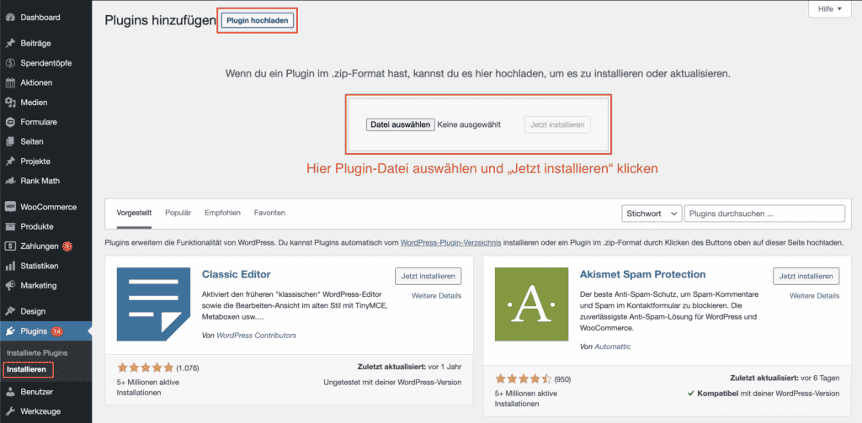This screenshot has width=862, height=423.
Task: Click the (1.076) rating count
Action: tap(188, 368)
